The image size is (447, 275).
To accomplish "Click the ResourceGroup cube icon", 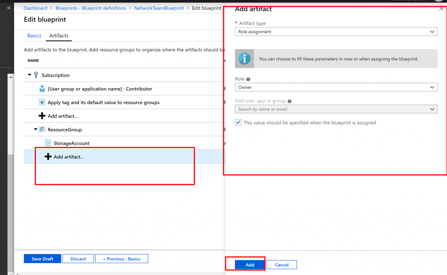I will (42, 130).
